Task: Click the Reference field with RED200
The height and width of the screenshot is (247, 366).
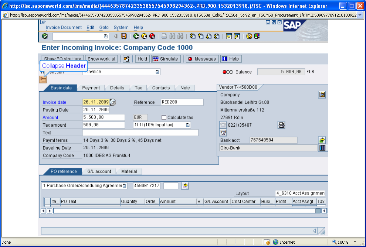Action: click(182, 102)
